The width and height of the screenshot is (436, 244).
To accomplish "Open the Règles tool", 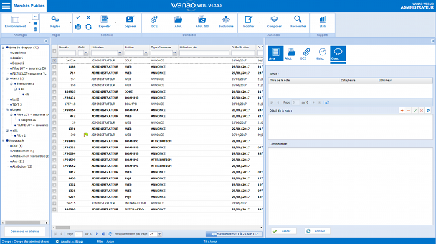I will [55, 22].
